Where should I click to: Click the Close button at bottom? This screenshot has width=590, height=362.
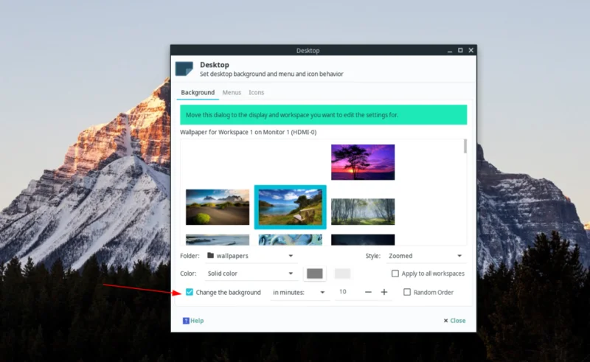454,321
